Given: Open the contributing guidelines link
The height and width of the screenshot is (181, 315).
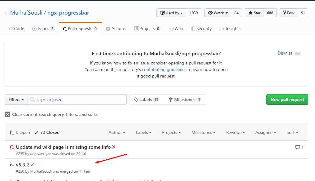Looking at the screenshot, I should (164, 69).
